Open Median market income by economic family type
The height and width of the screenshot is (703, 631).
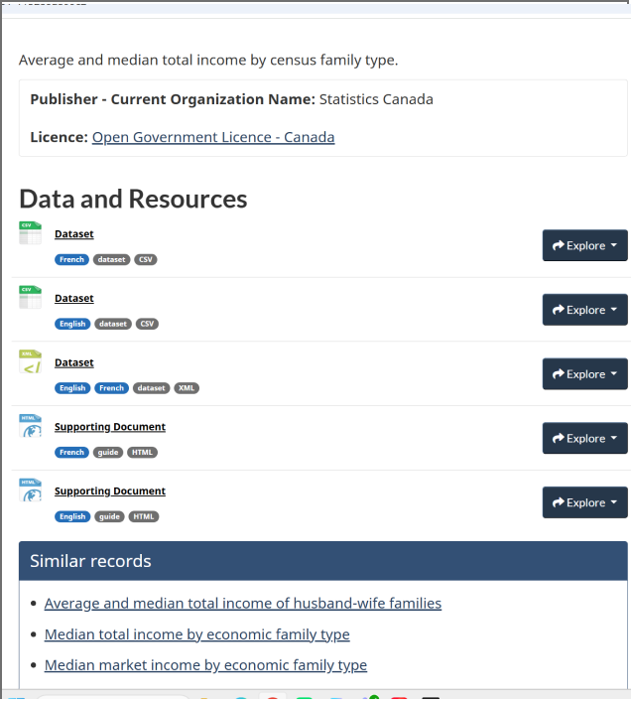205,665
